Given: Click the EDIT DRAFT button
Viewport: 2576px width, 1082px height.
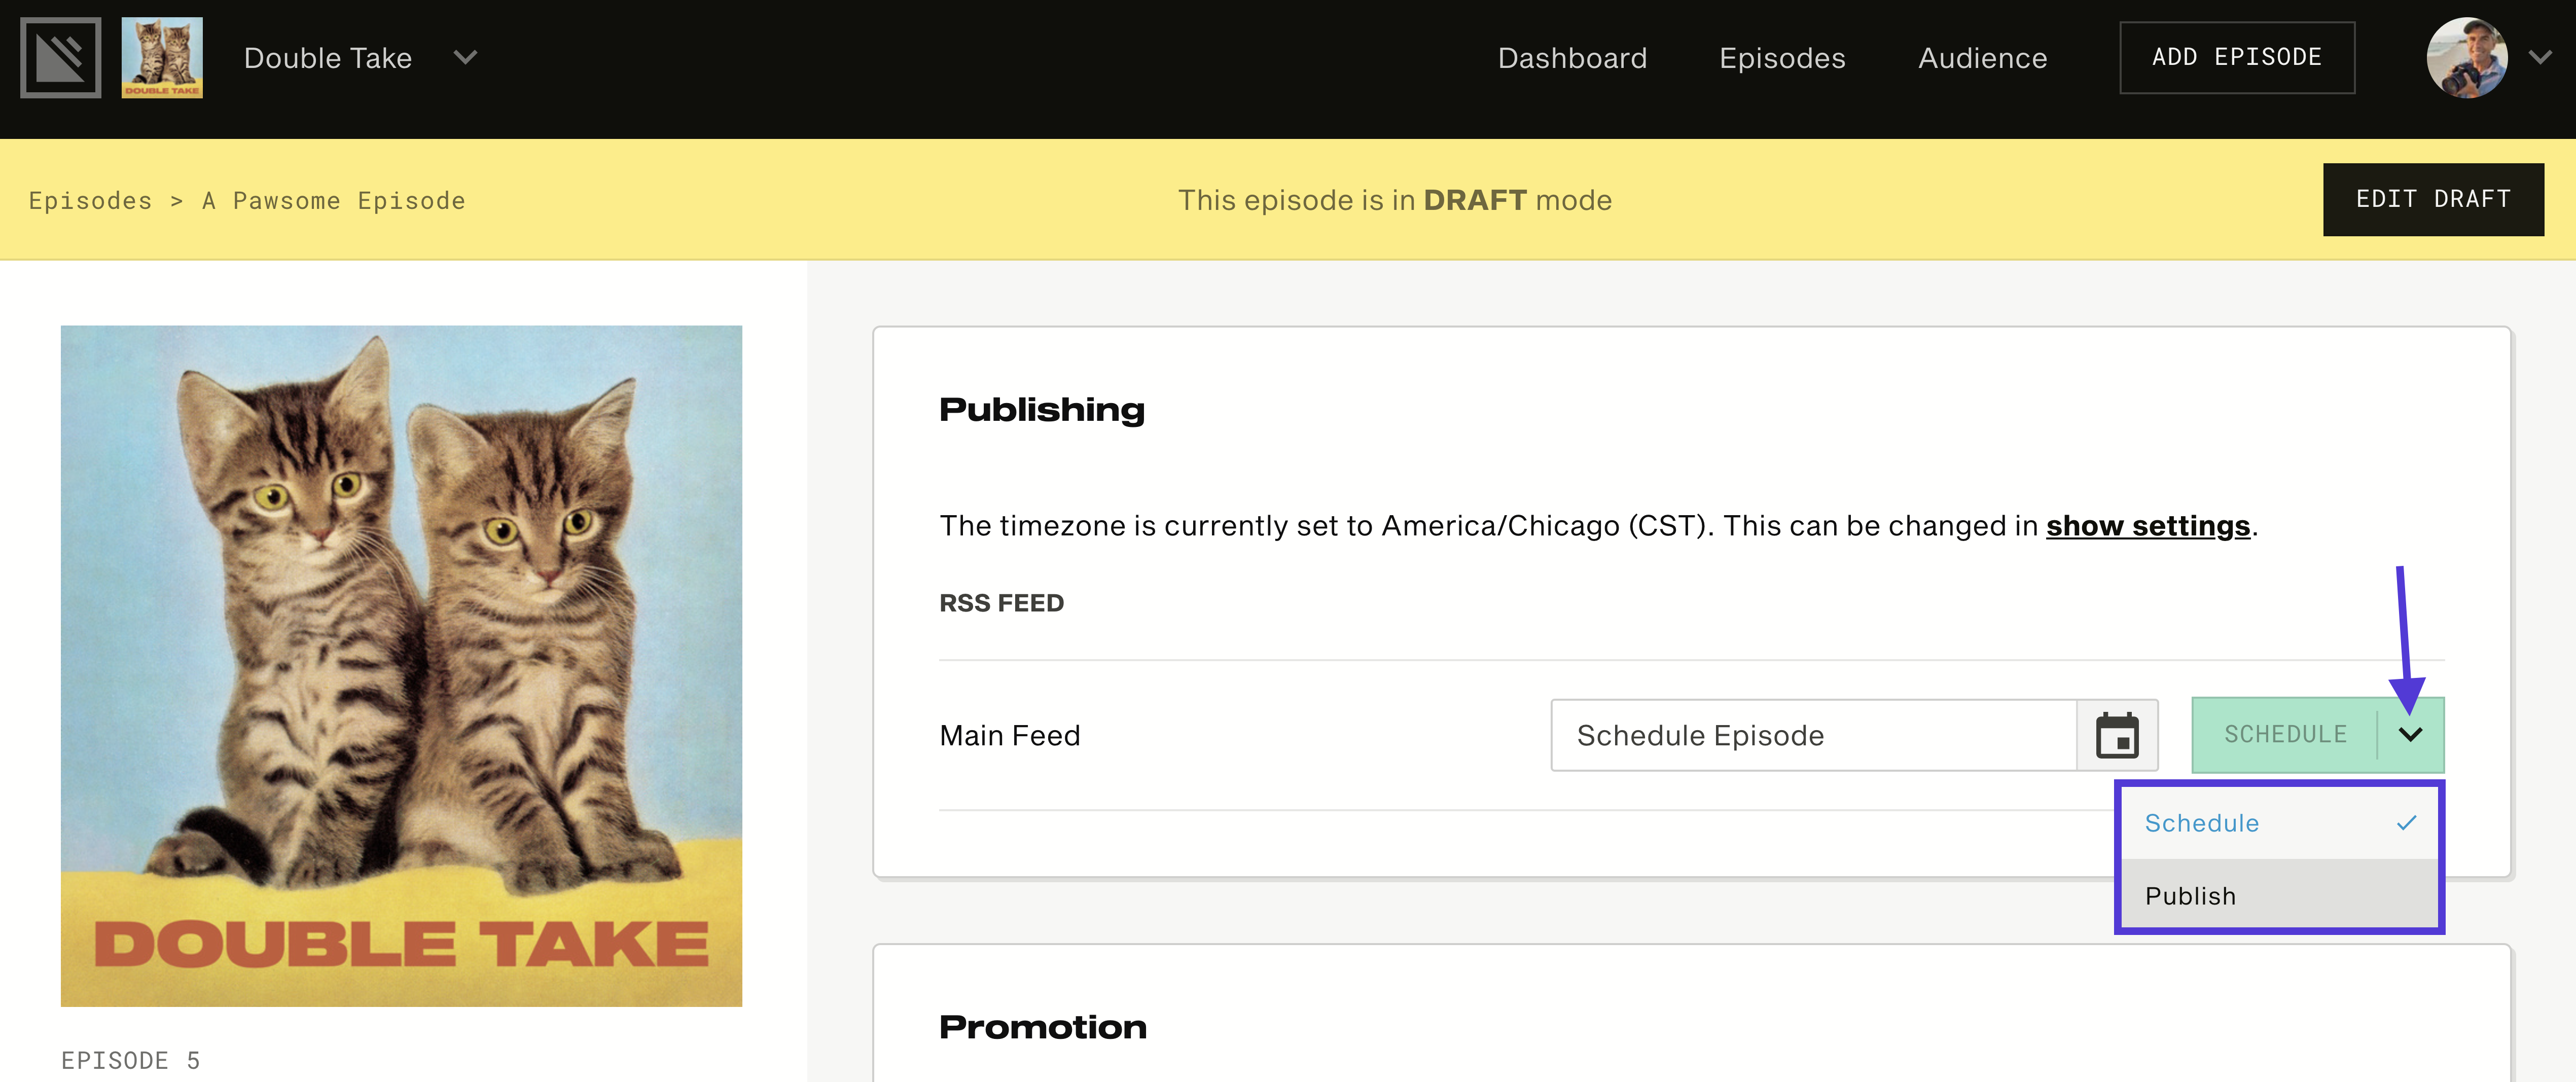Looking at the screenshot, I should pyautogui.click(x=2433, y=199).
